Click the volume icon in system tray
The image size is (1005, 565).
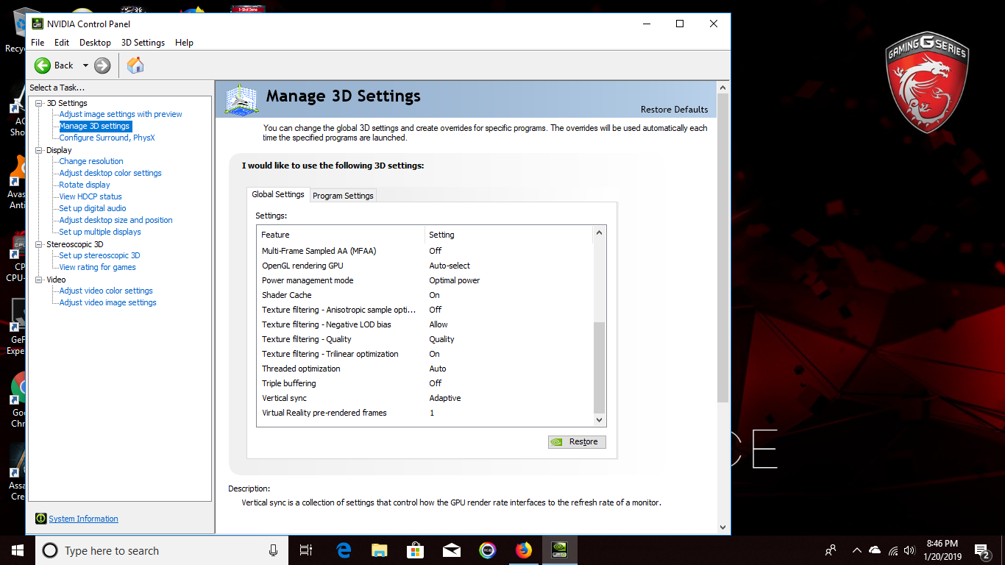pyautogui.click(x=910, y=550)
